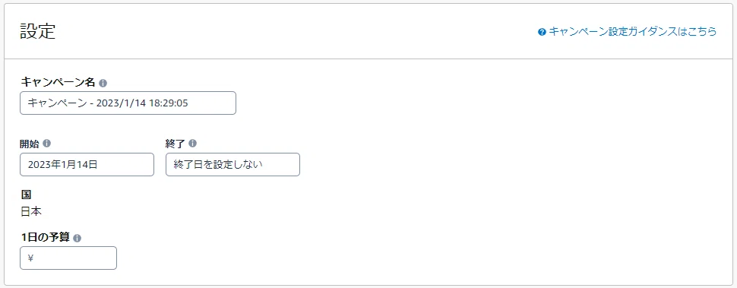Image resolution: width=737 pixels, height=288 pixels.
Task: Click the 18:29:05 timestamp in the campaign name
Action: pyautogui.click(x=168, y=103)
